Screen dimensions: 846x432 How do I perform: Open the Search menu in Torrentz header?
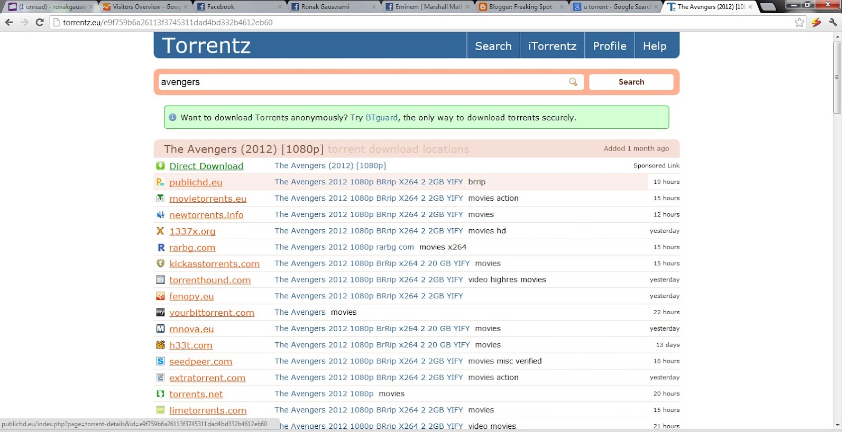coord(493,46)
